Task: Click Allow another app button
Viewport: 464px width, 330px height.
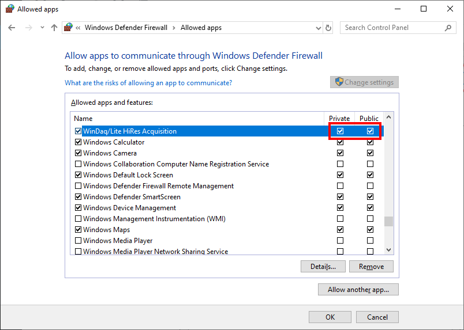Action: click(358, 290)
